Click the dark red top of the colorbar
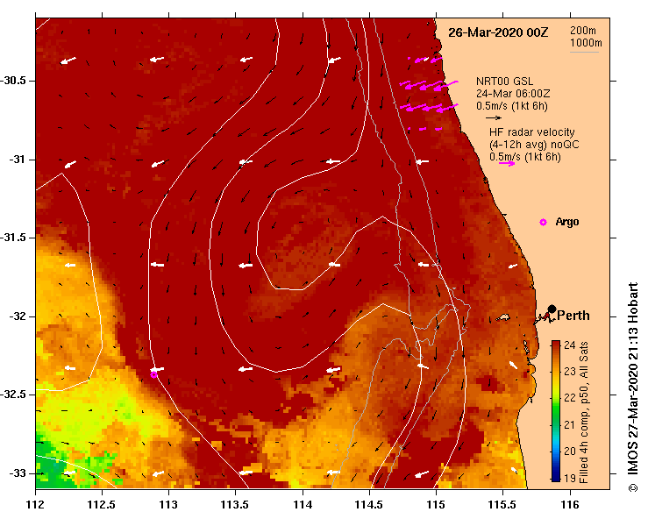The height and width of the screenshot is (519, 648). pyautogui.click(x=556, y=345)
